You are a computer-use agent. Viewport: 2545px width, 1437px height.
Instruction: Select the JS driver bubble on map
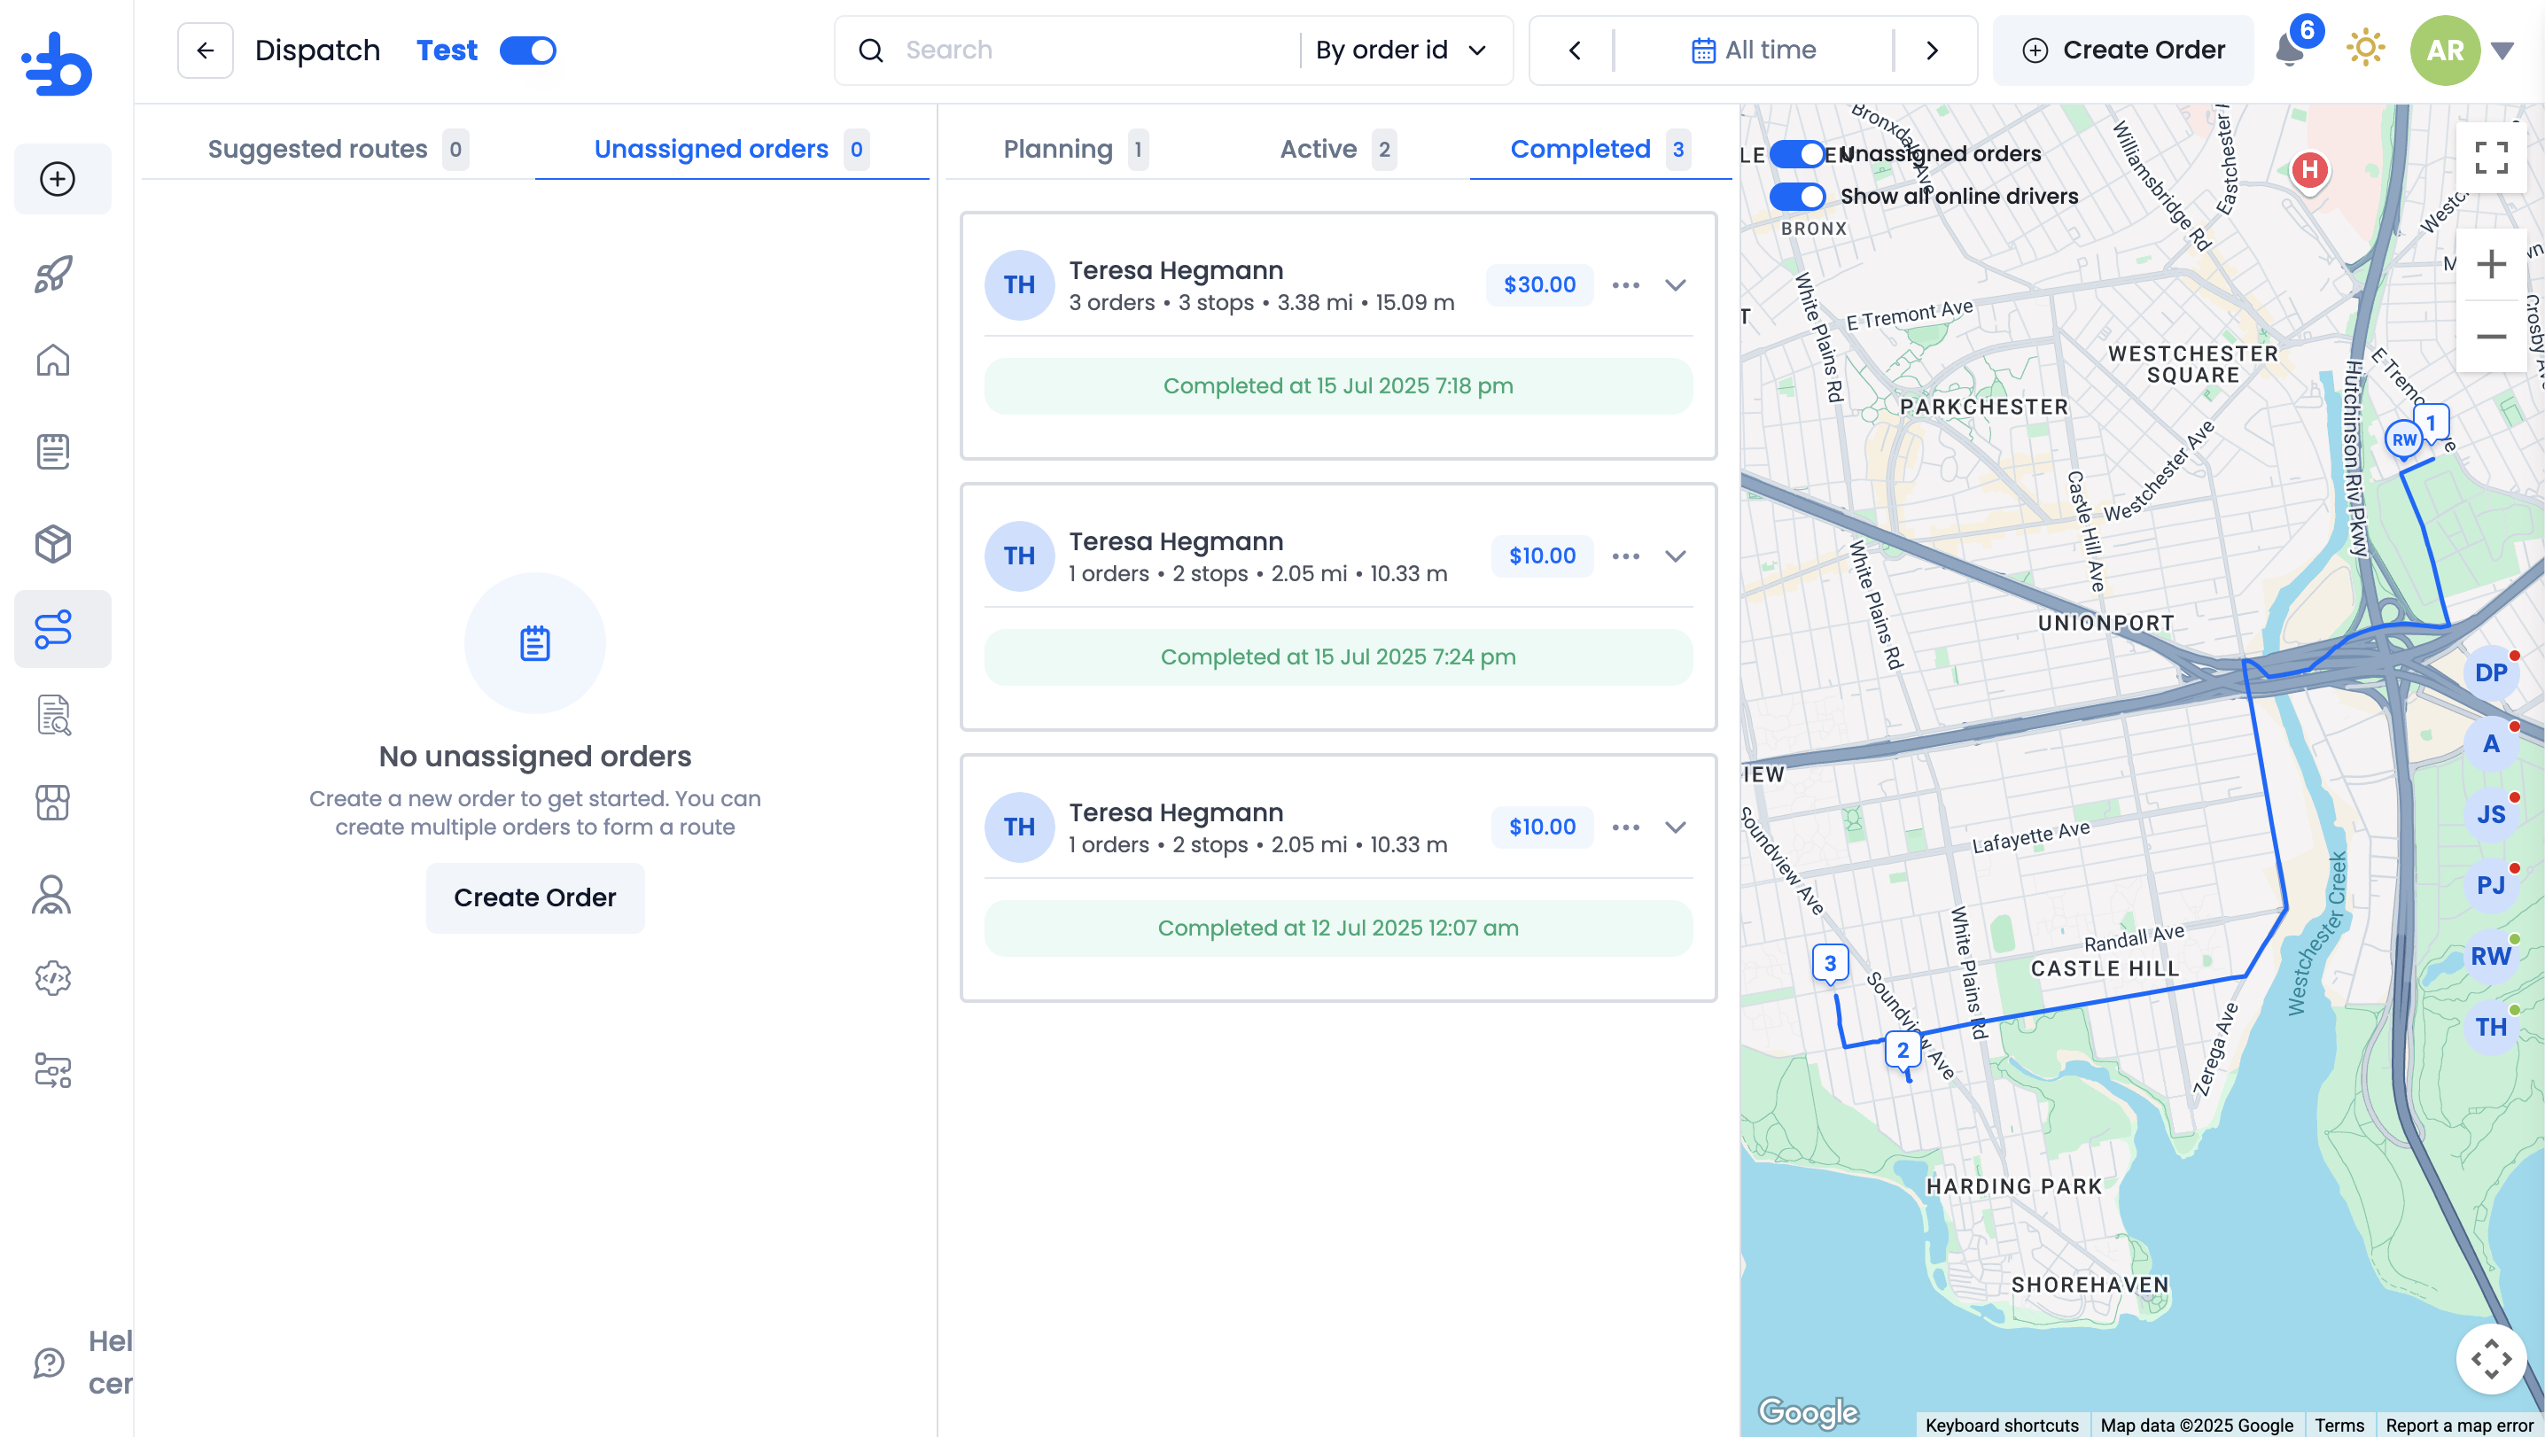coord(2491,815)
